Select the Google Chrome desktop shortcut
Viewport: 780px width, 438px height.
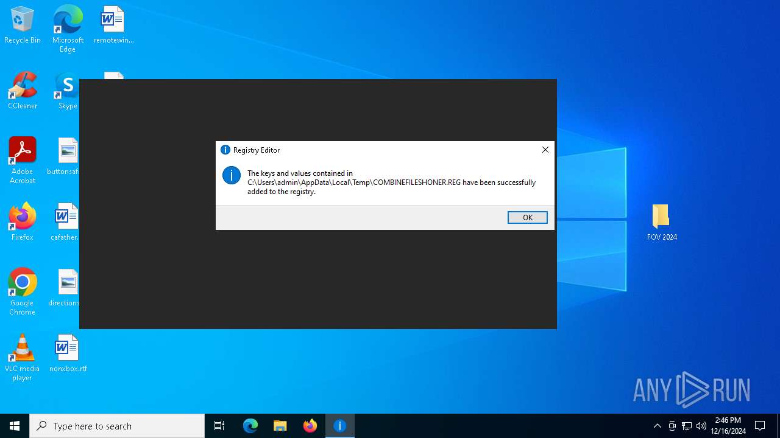pyautogui.click(x=23, y=292)
